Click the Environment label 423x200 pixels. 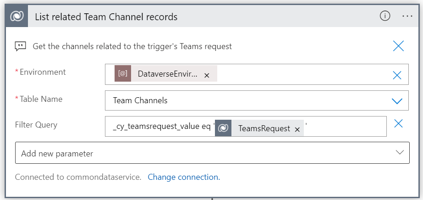pos(43,72)
